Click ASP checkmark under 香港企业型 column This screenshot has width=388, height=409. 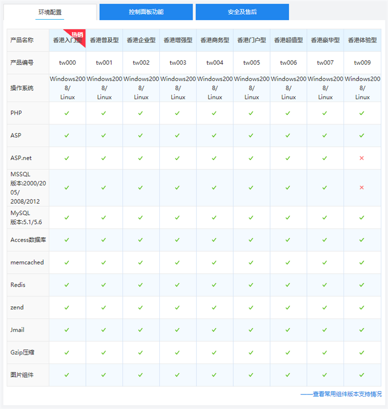tap(141, 135)
